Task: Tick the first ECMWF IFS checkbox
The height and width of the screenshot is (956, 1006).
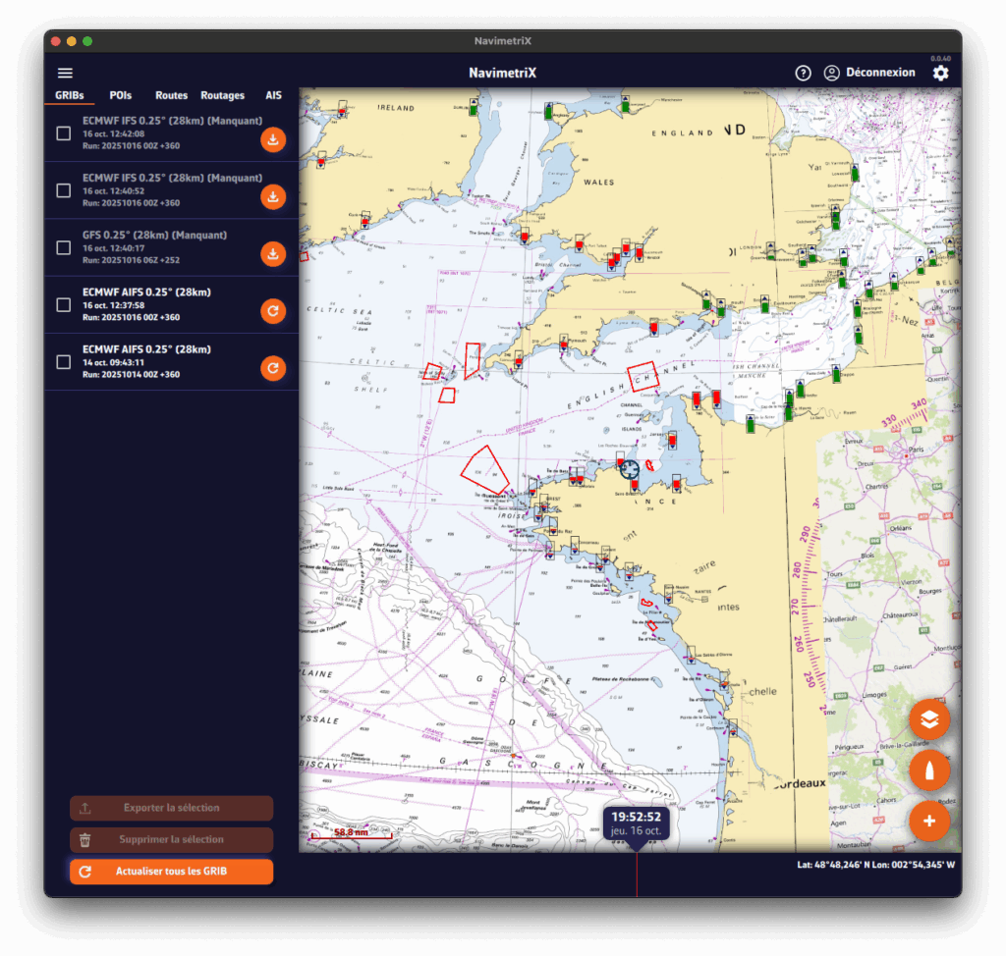Action: pyautogui.click(x=64, y=133)
